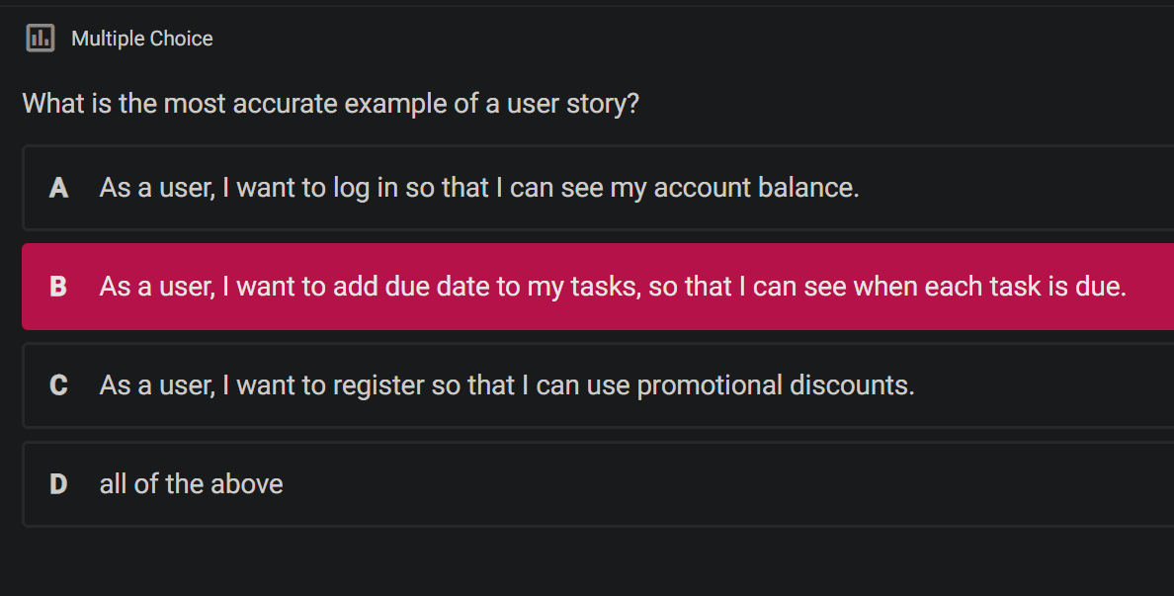Screen dimensions: 1174x596
Task: Click the text 'log in so that'
Action: coord(411,188)
